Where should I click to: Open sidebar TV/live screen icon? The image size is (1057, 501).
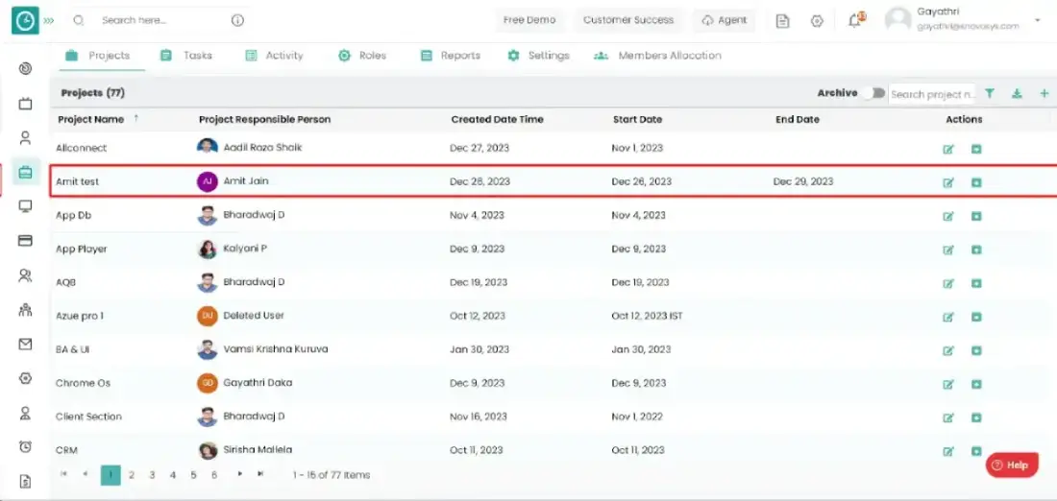[x=26, y=104]
